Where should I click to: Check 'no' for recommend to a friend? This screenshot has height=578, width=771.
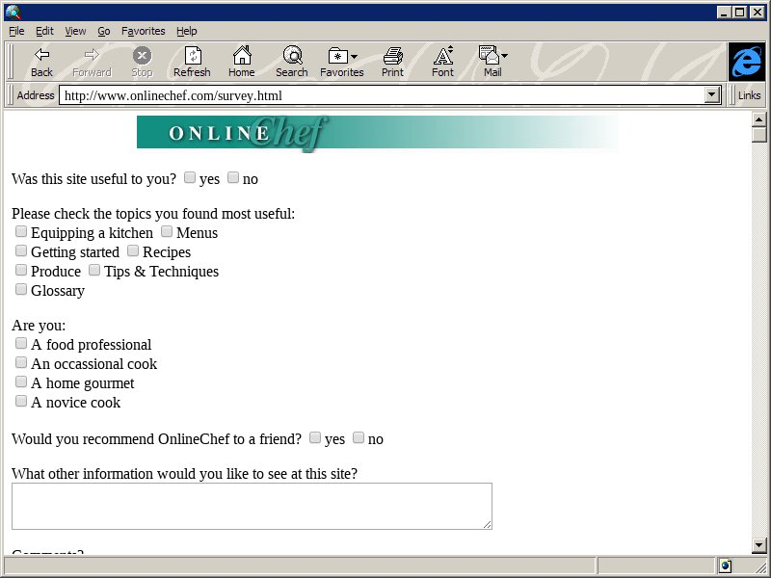click(x=359, y=438)
